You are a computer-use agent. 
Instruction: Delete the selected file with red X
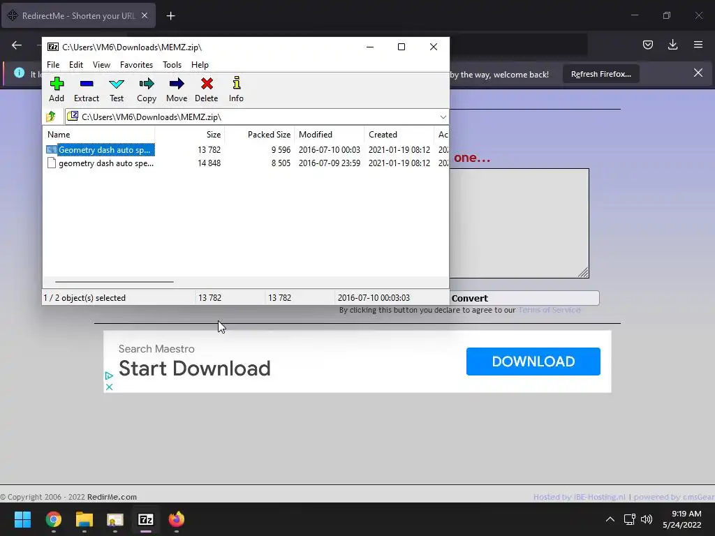207,89
